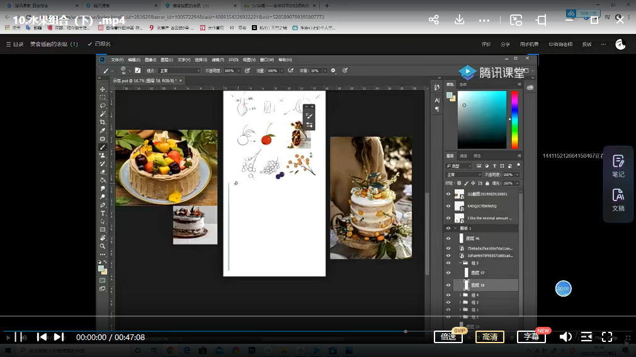This screenshot has width=636, height=357.
Task: Switch to the 通道 channels panel tab
Action: pyautogui.click(x=463, y=156)
